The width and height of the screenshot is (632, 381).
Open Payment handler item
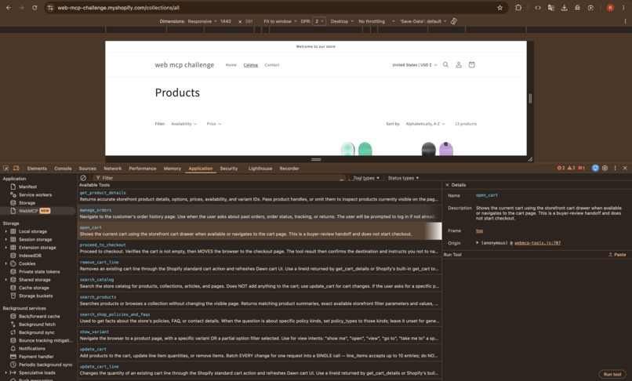[x=36, y=357]
